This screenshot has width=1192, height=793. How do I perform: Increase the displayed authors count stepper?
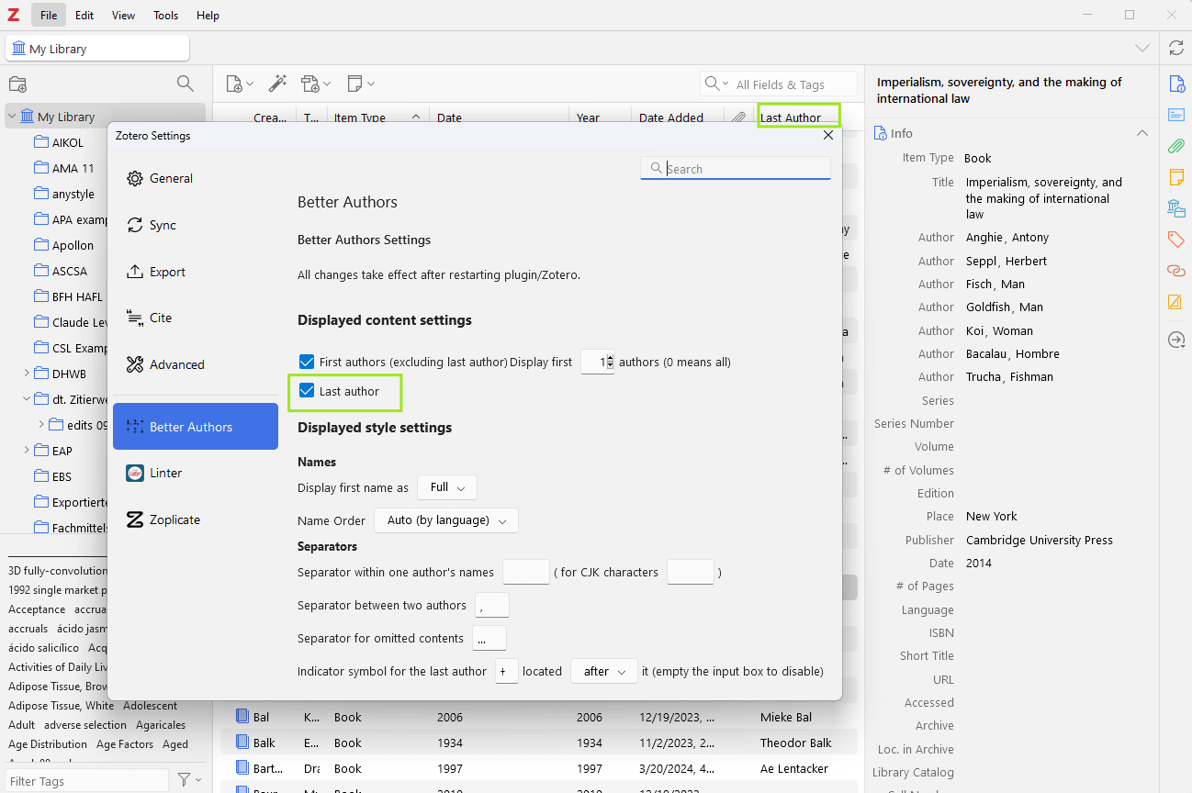[610, 358]
